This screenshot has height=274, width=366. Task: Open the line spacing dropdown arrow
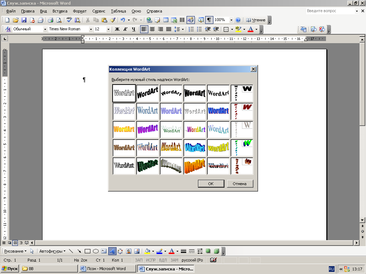coord(183,29)
